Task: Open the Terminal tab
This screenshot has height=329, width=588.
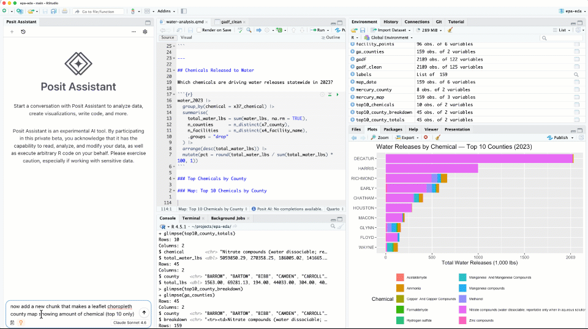Action: [191, 218]
